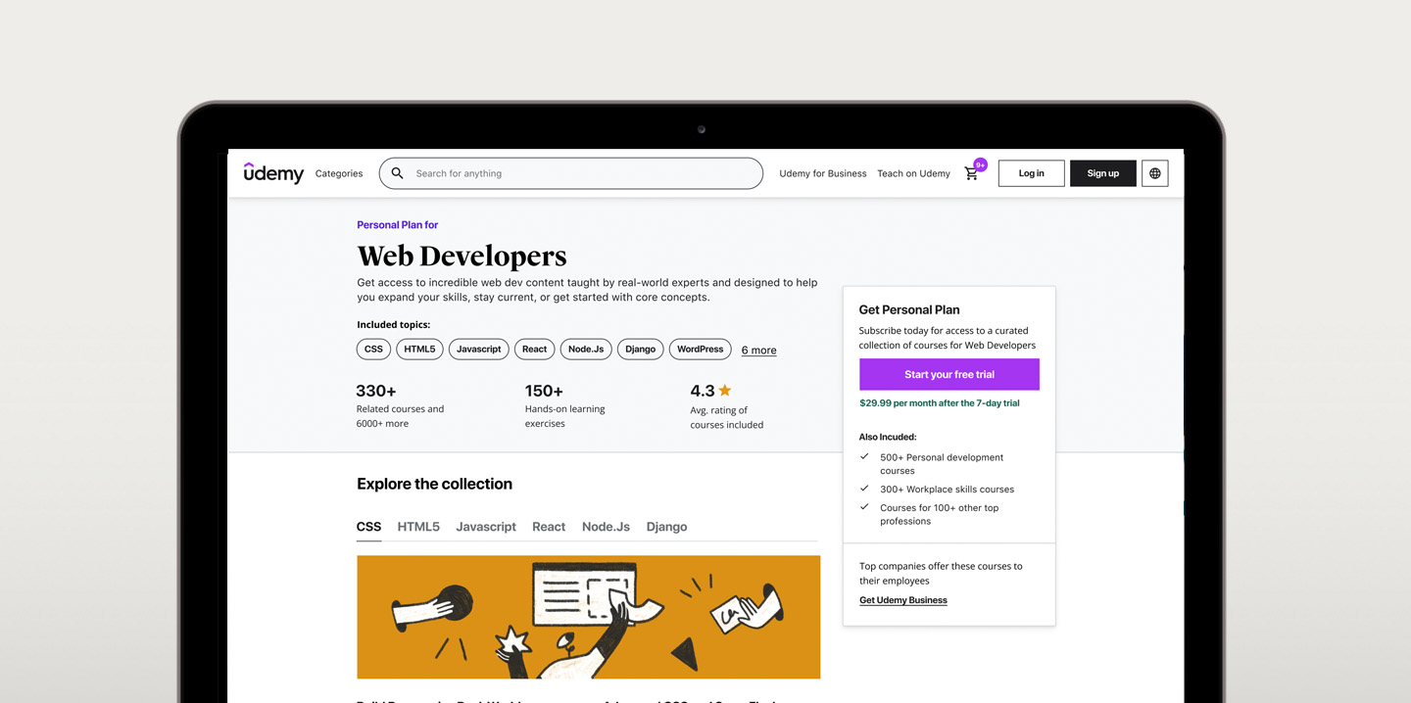Switch to the HTML5 collection tab
The height and width of the screenshot is (703, 1411).
[x=418, y=527]
